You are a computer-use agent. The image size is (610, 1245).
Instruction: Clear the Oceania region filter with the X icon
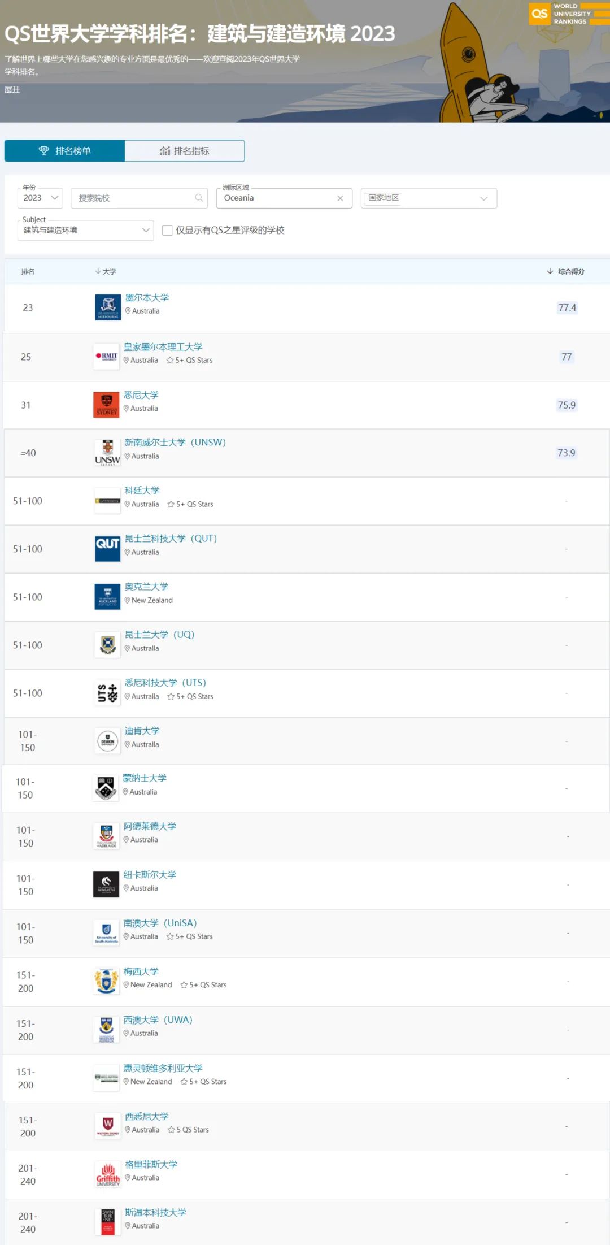(x=340, y=198)
